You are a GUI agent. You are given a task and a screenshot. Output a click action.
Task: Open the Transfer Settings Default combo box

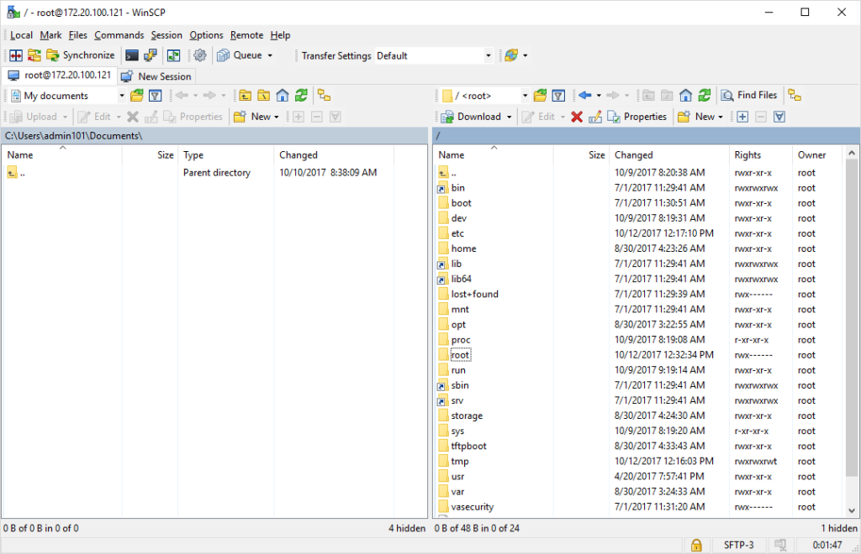(433, 55)
